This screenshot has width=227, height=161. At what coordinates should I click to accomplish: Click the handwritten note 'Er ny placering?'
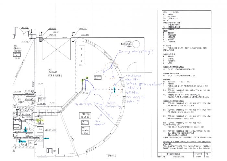pyautogui.click(x=136, y=51)
